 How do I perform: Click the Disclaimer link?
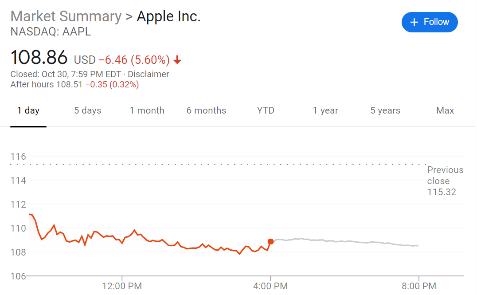(x=148, y=74)
